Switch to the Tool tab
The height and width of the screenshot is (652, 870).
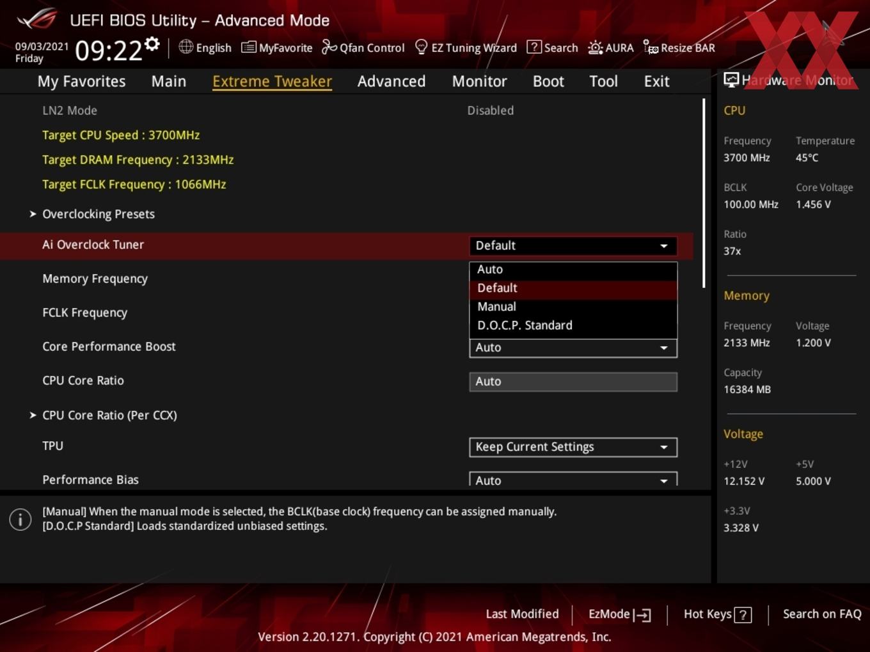[603, 81]
